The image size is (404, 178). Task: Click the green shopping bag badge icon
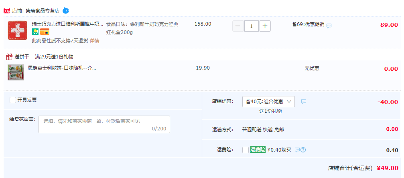pyautogui.click(x=35, y=32)
